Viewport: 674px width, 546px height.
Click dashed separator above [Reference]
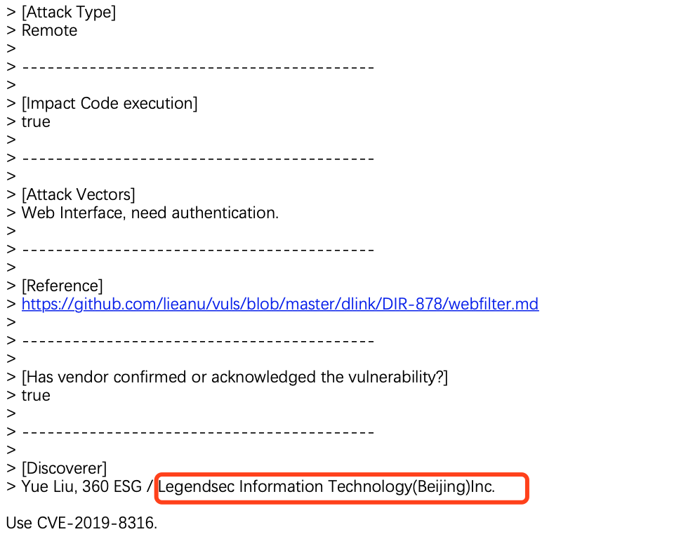[x=198, y=250]
